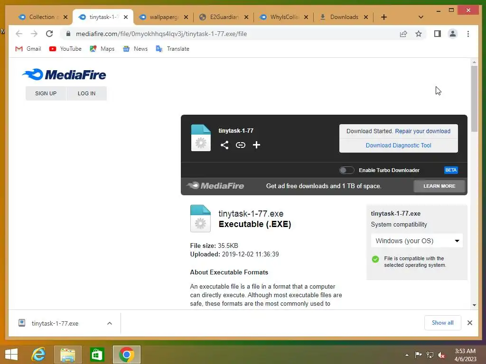This screenshot has width=486, height=364.
Task: Expand download item options chevron
Action: point(110,323)
